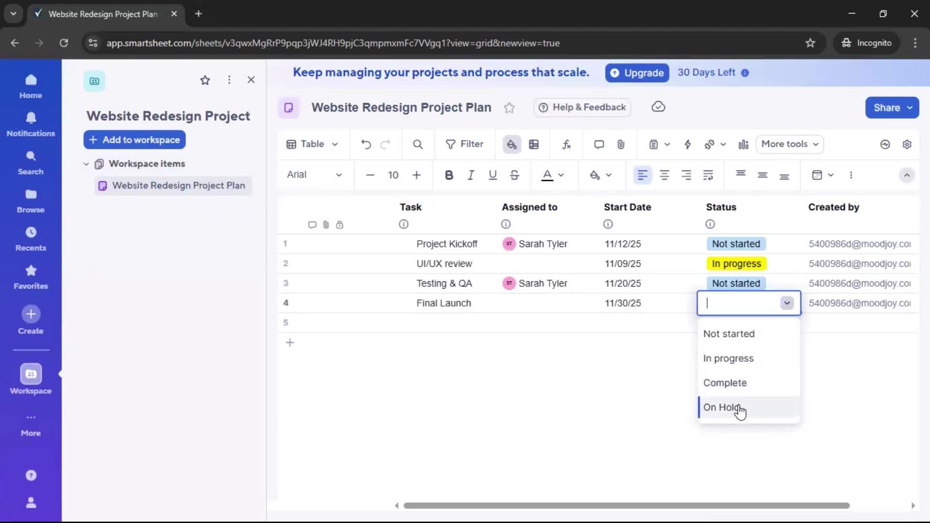Viewport: 930px width, 523px height.
Task: Toggle italic text formatting
Action: click(x=471, y=175)
